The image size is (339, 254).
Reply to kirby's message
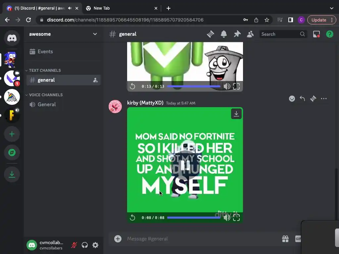click(x=302, y=99)
